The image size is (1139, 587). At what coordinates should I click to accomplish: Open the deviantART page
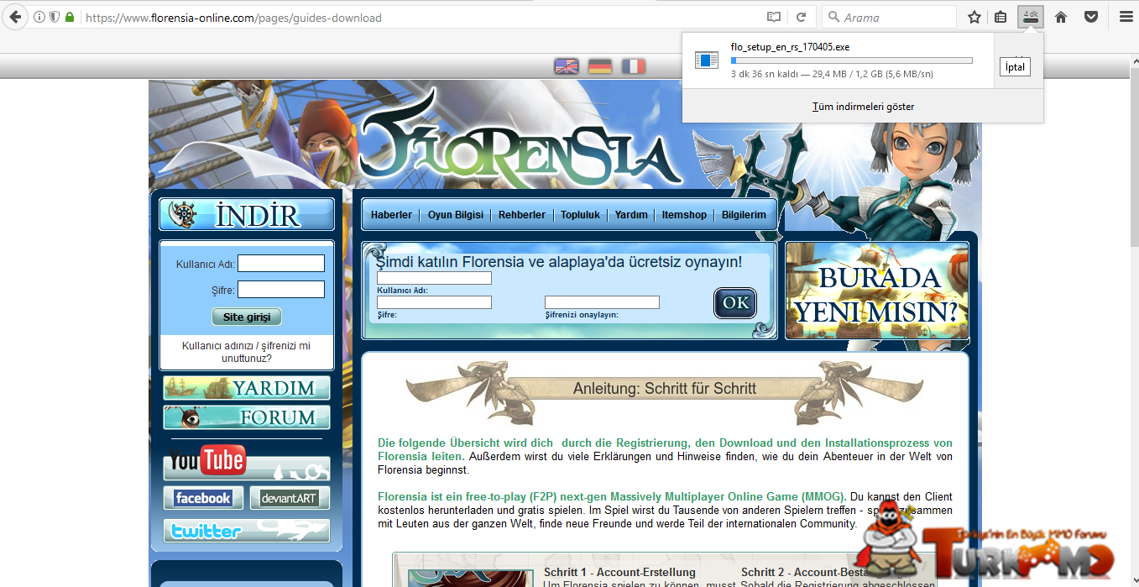tap(290, 498)
